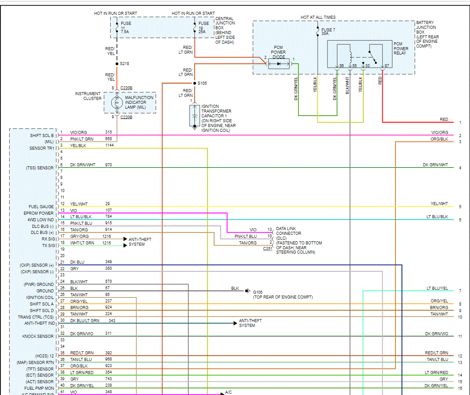Select the Fuse 7 30A symbol
The width and height of the screenshot is (470, 395).
(x=317, y=32)
